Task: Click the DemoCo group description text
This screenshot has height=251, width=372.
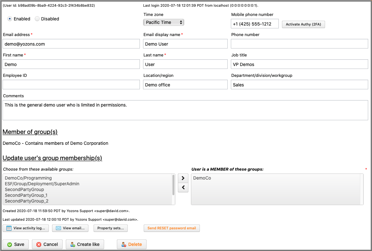Action: tap(56, 143)
